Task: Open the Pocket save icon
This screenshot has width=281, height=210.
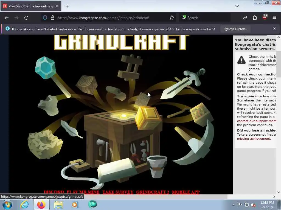Action: (245, 17)
